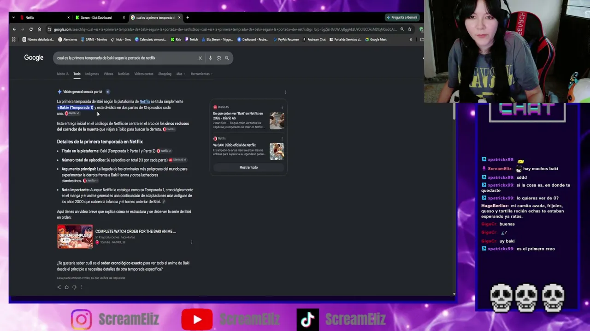Play the Baki watch order video thumbnail
The image size is (590, 331).
[75, 236]
